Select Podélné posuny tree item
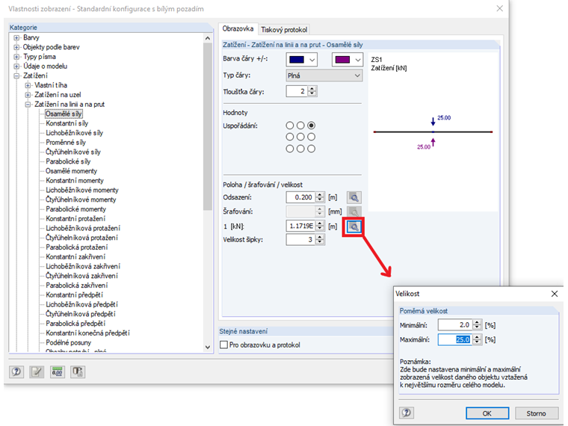Screen dimensions: 568x426 click(x=69, y=343)
